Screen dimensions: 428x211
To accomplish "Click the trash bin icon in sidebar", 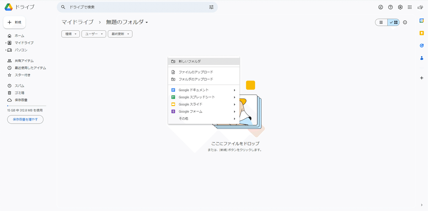I will 10,93.
